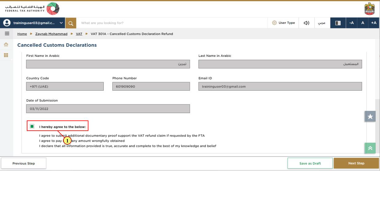Click Save as Draft button
The height and width of the screenshot is (198, 380).
(310, 163)
